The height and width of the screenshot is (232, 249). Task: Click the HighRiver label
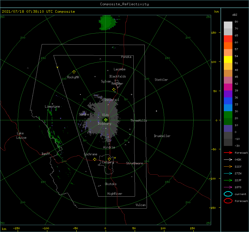tap(115, 194)
